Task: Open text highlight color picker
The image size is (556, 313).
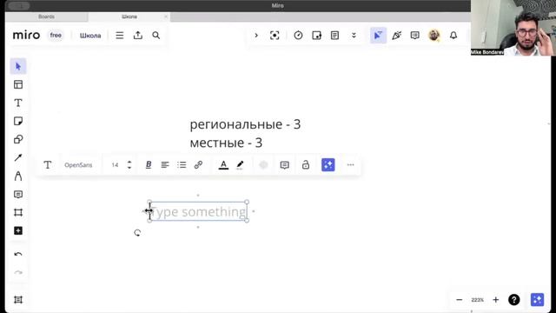Action: click(x=240, y=164)
